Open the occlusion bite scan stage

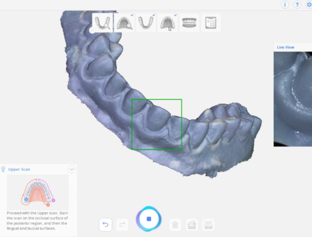tap(189, 22)
